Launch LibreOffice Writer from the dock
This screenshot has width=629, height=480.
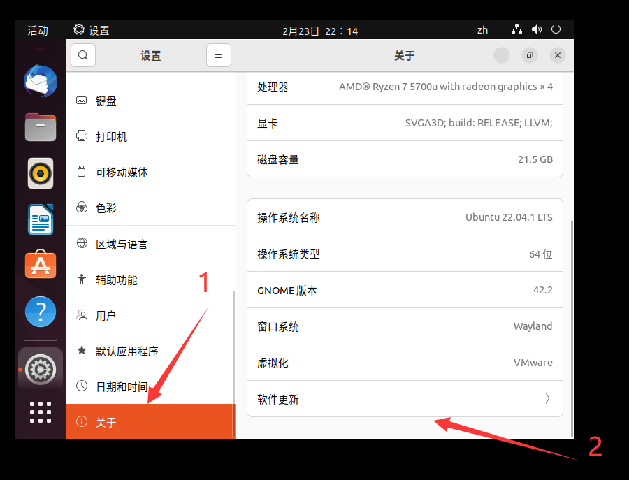click(x=40, y=219)
